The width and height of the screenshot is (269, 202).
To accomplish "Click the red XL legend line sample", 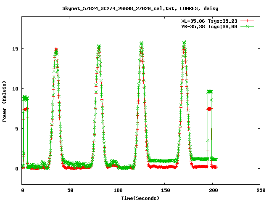I will tap(247, 21).
